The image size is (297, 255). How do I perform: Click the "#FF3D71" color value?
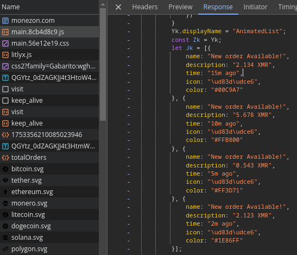click(227, 190)
